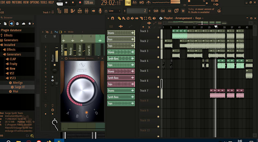This screenshot has height=142, width=258.
Task: Open the TOOLS menu
Action: pyautogui.click(x=44, y=2)
